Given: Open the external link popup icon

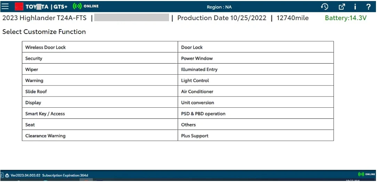Looking at the screenshot, I should pos(342,7).
